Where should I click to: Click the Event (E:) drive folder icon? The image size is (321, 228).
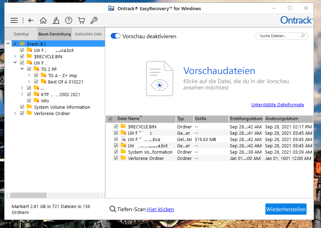22,43
